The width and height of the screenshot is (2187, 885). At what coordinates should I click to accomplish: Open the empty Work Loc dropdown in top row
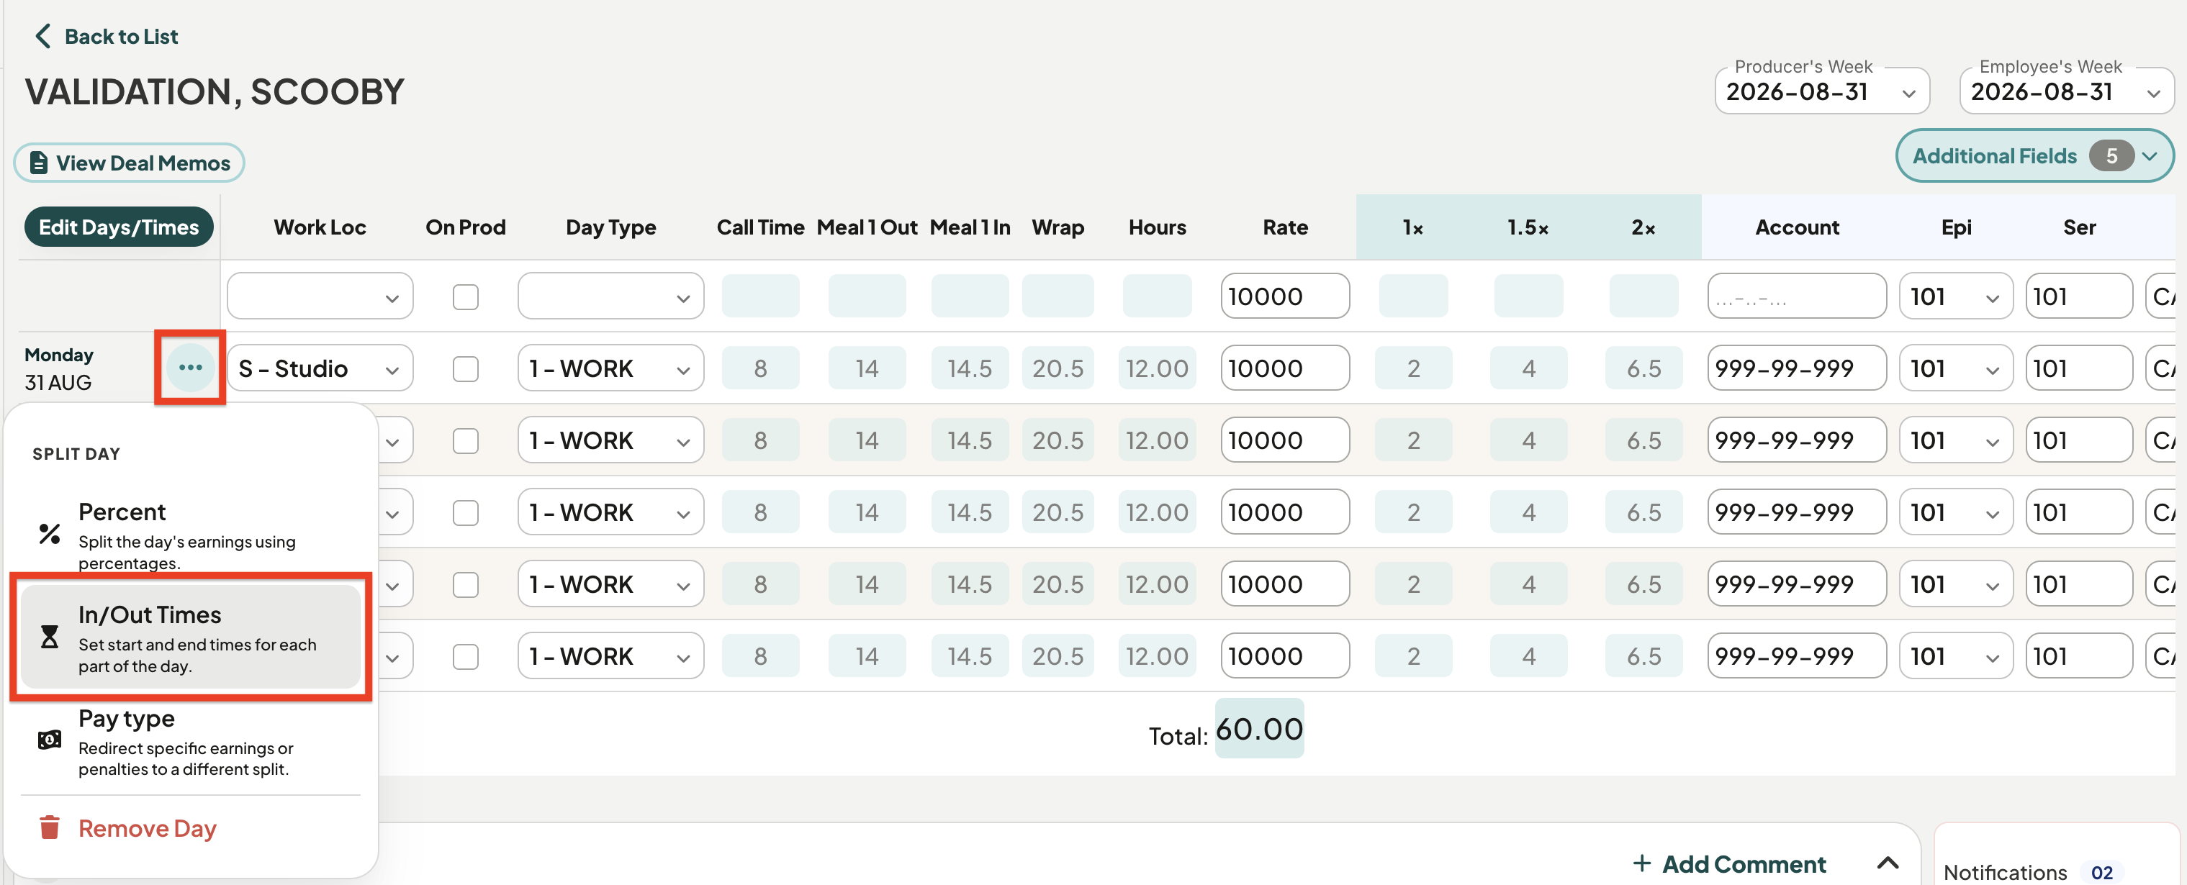(x=320, y=296)
